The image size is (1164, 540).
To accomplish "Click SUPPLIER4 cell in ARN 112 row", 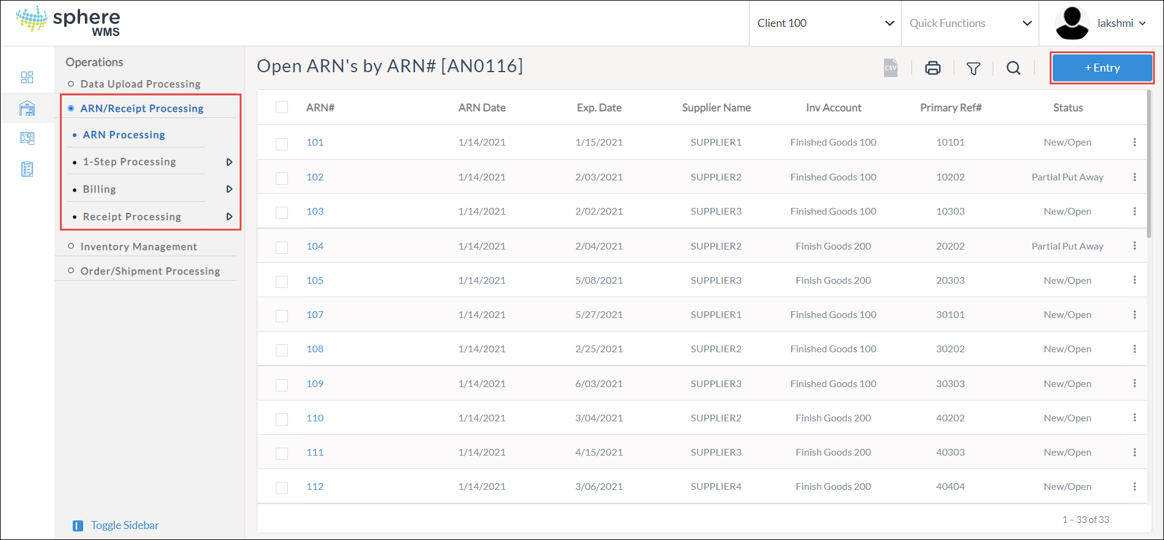I will tap(716, 486).
